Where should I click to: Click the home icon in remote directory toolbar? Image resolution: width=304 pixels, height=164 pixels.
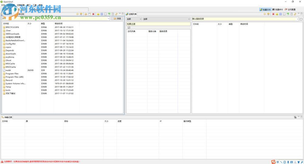click(268, 14)
